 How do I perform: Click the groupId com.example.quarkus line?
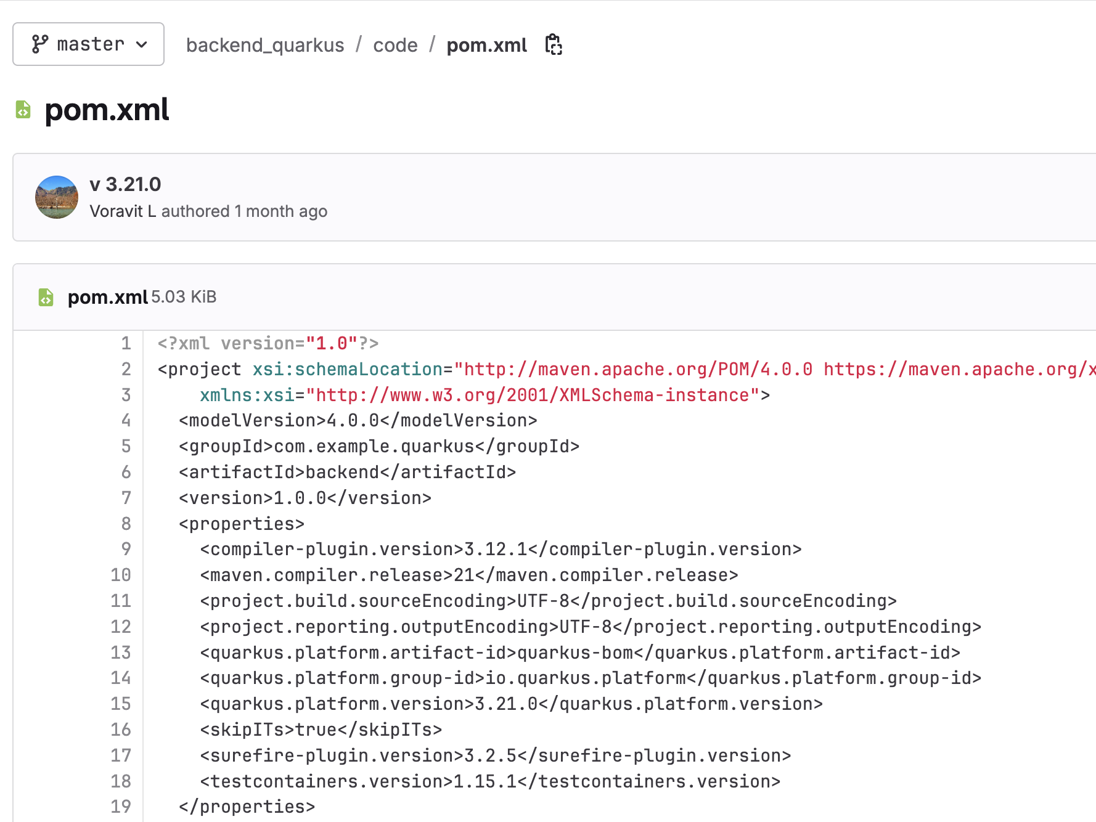coord(379,446)
